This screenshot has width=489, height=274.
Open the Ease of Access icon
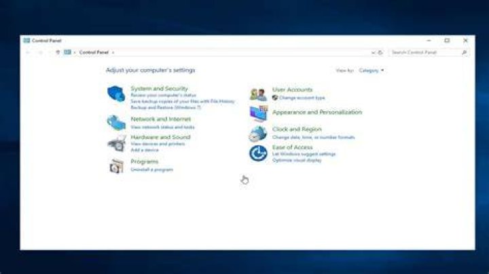click(258, 153)
